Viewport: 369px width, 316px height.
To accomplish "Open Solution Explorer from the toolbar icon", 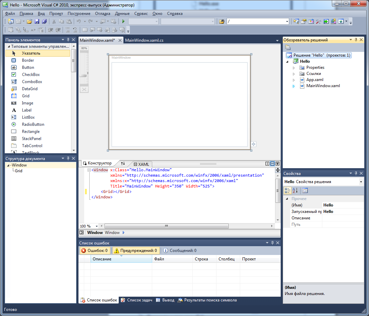I will click(296, 21).
